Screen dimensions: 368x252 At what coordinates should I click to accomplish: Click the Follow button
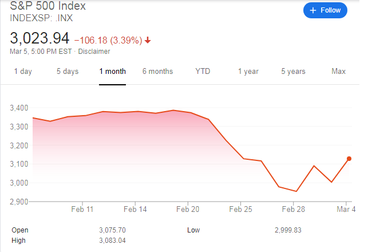325,10
